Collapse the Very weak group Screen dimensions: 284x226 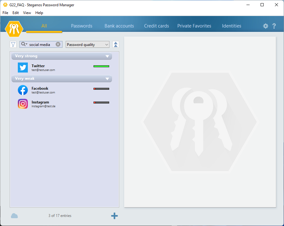pos(107,79)
